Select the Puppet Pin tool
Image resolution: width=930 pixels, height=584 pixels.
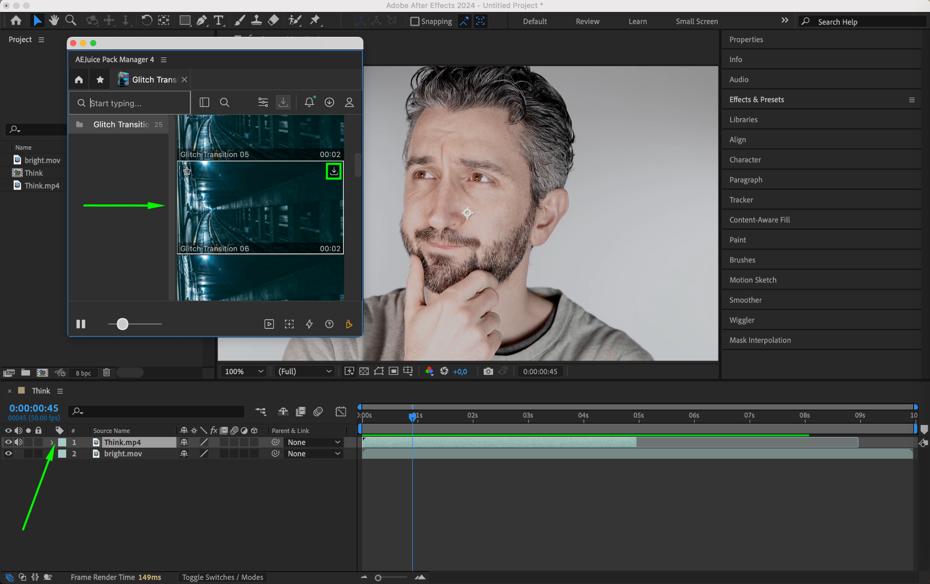(x=315, y=20)
